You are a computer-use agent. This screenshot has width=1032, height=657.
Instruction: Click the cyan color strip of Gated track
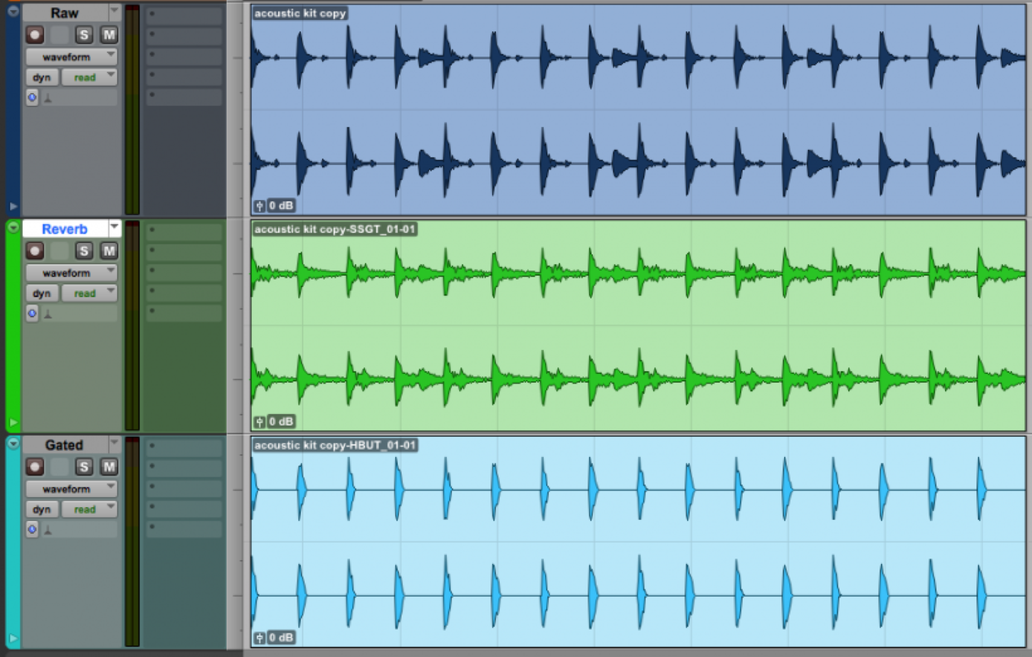point(13,541)
